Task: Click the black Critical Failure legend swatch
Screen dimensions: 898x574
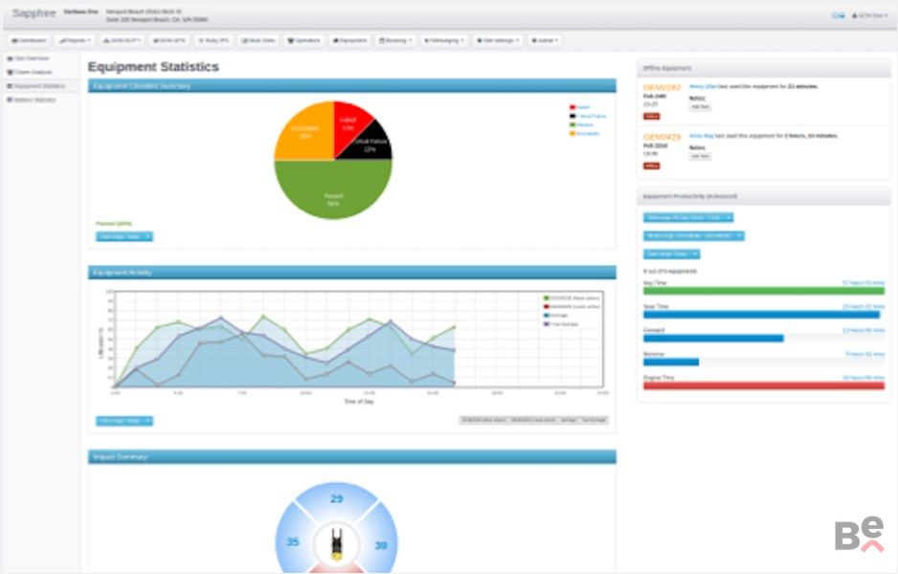Action: click(572, 116)
